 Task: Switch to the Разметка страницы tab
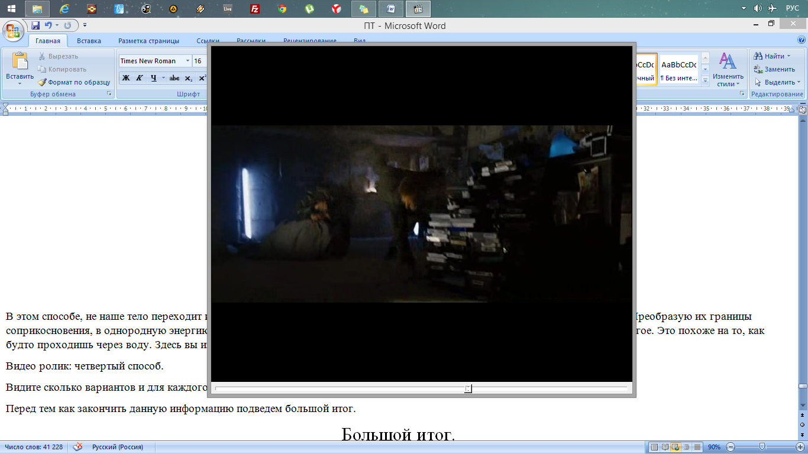tap(148, 41)
